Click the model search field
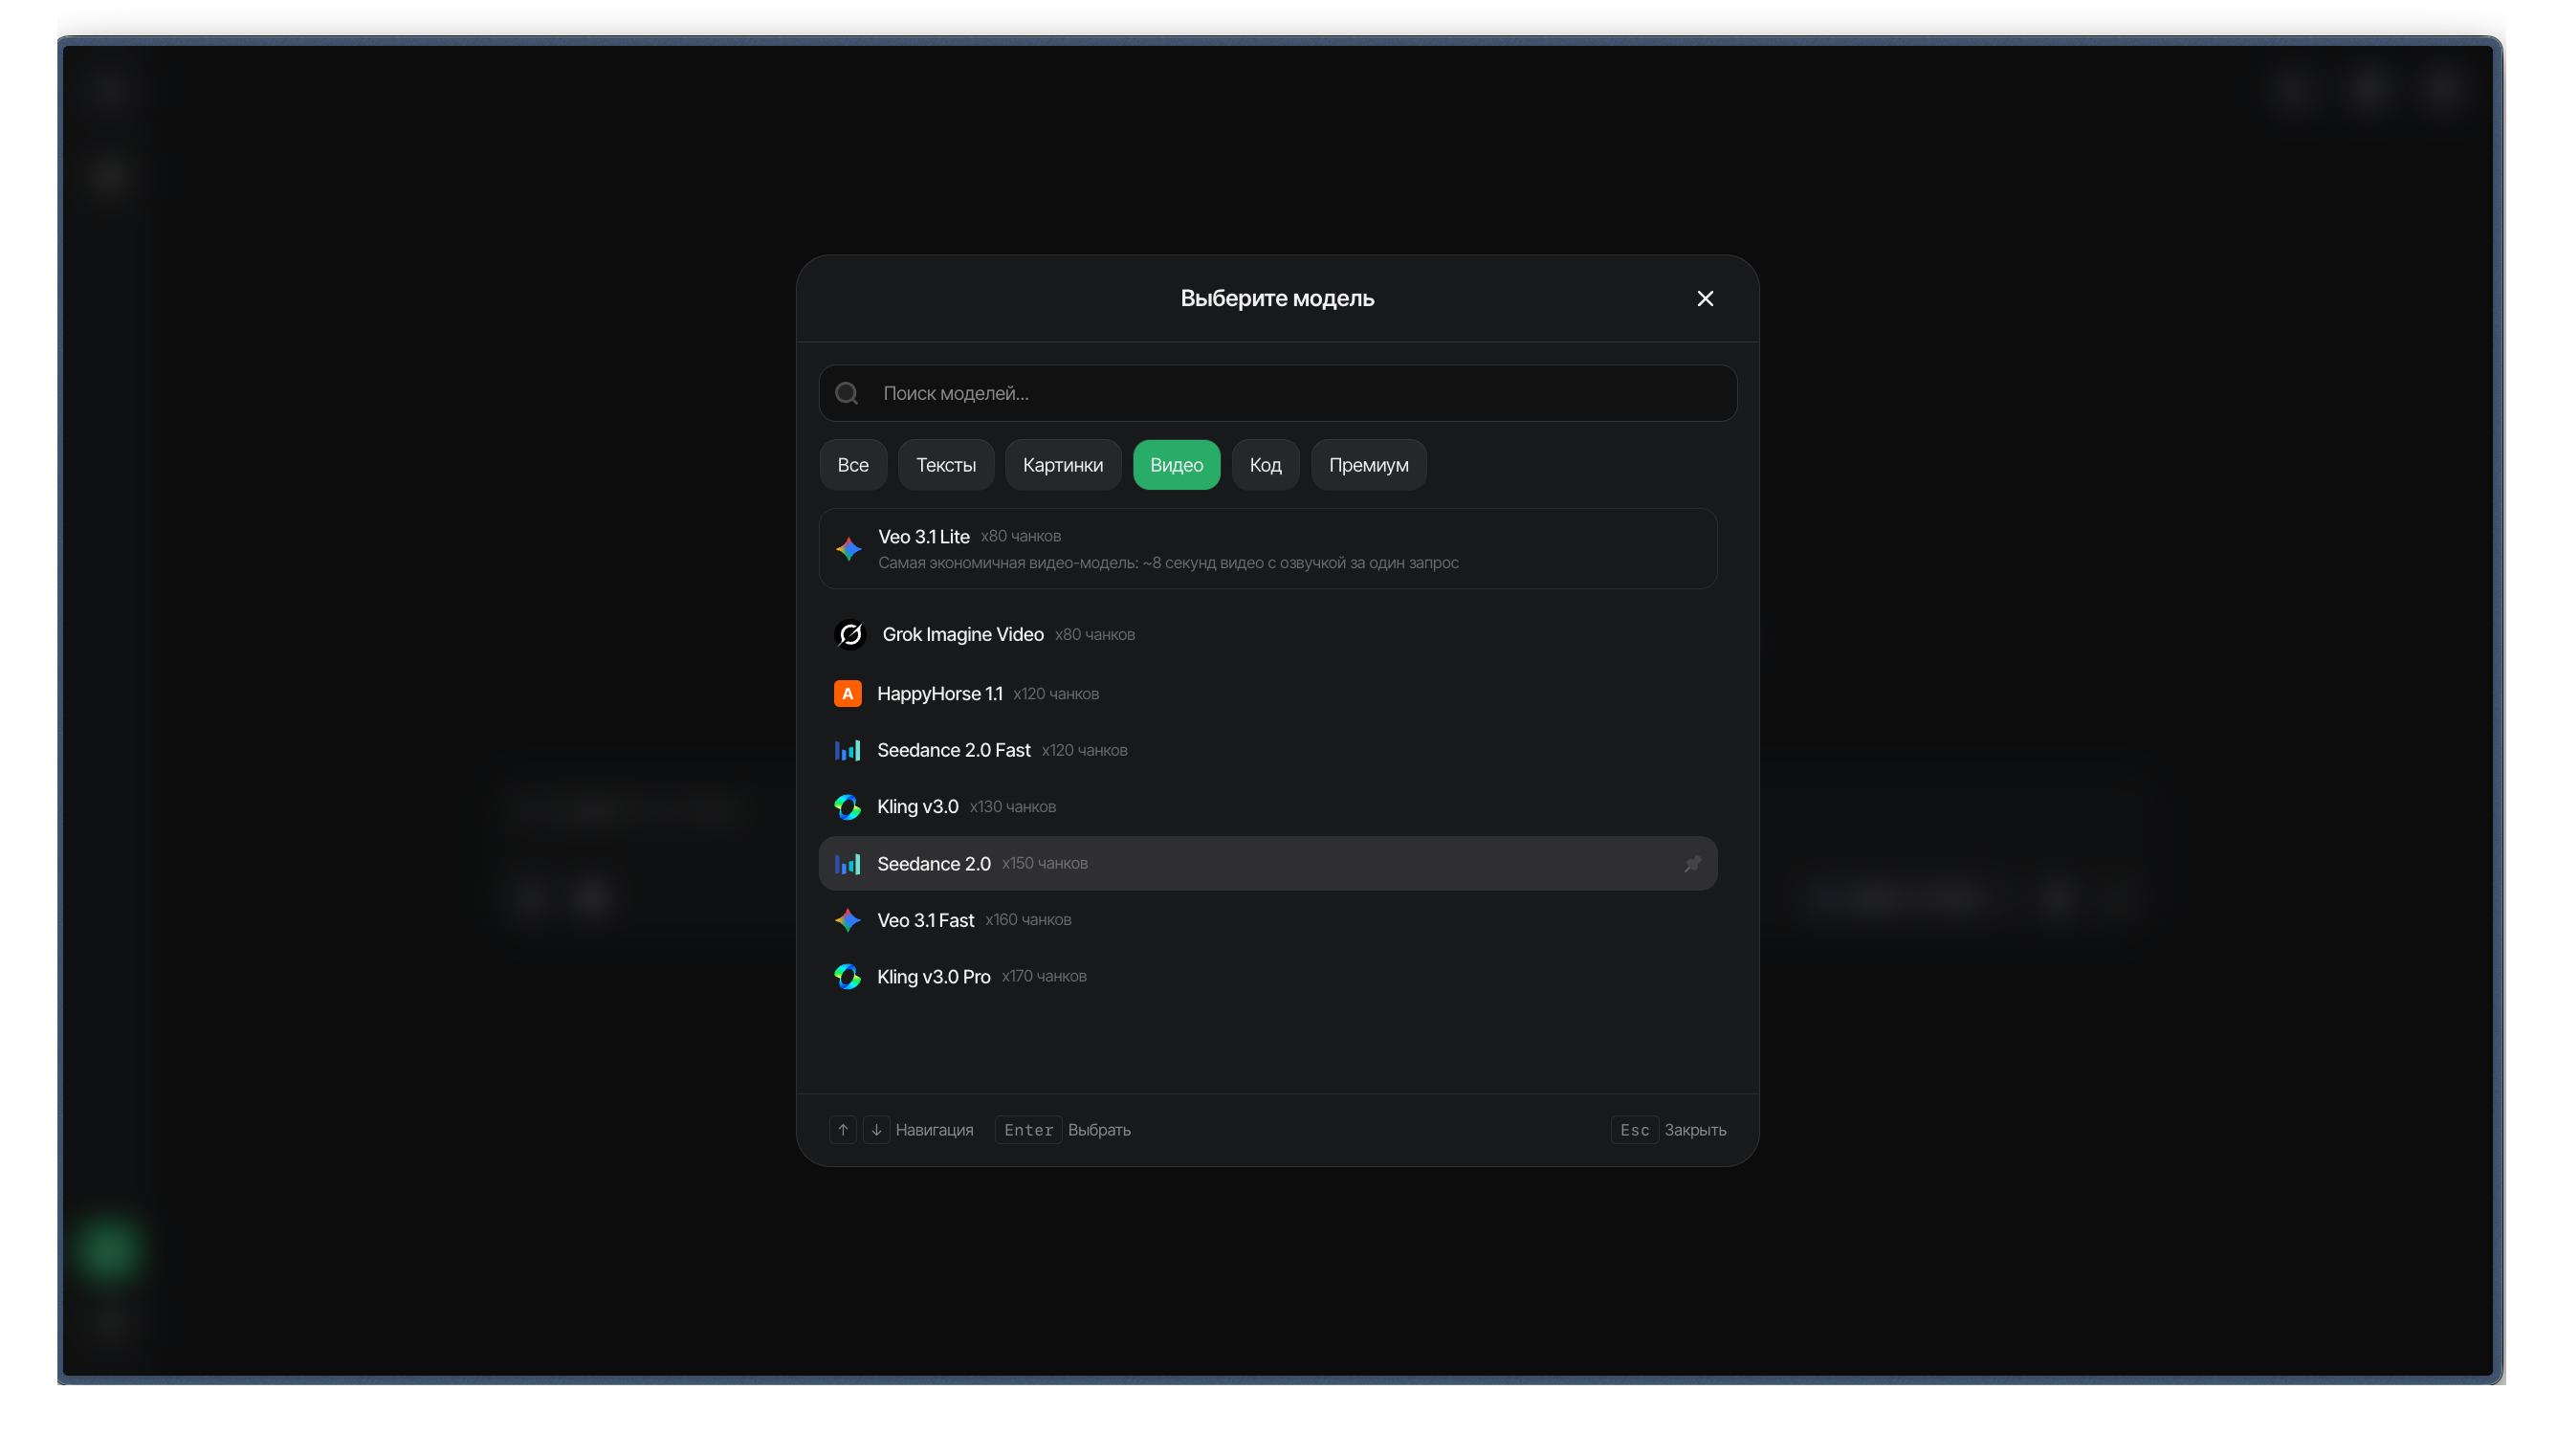Viewport: 2556px width, 1456px height. pyautogui.click(x=1276, y=393)
